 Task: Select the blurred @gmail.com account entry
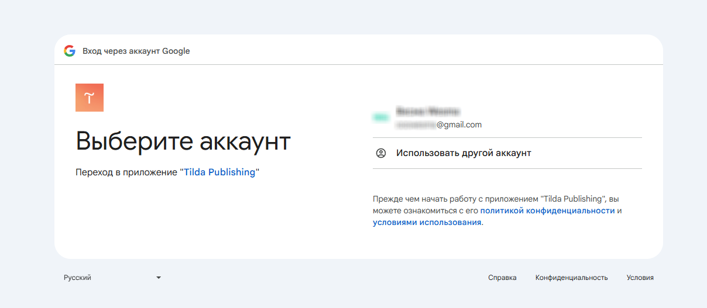(507, 117)
